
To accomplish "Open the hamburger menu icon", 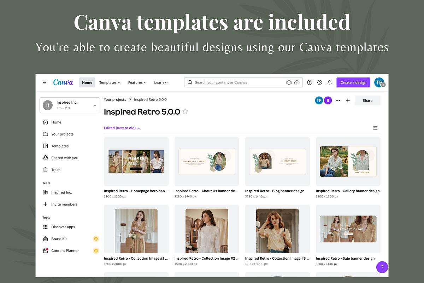I will tap(45, 82).
